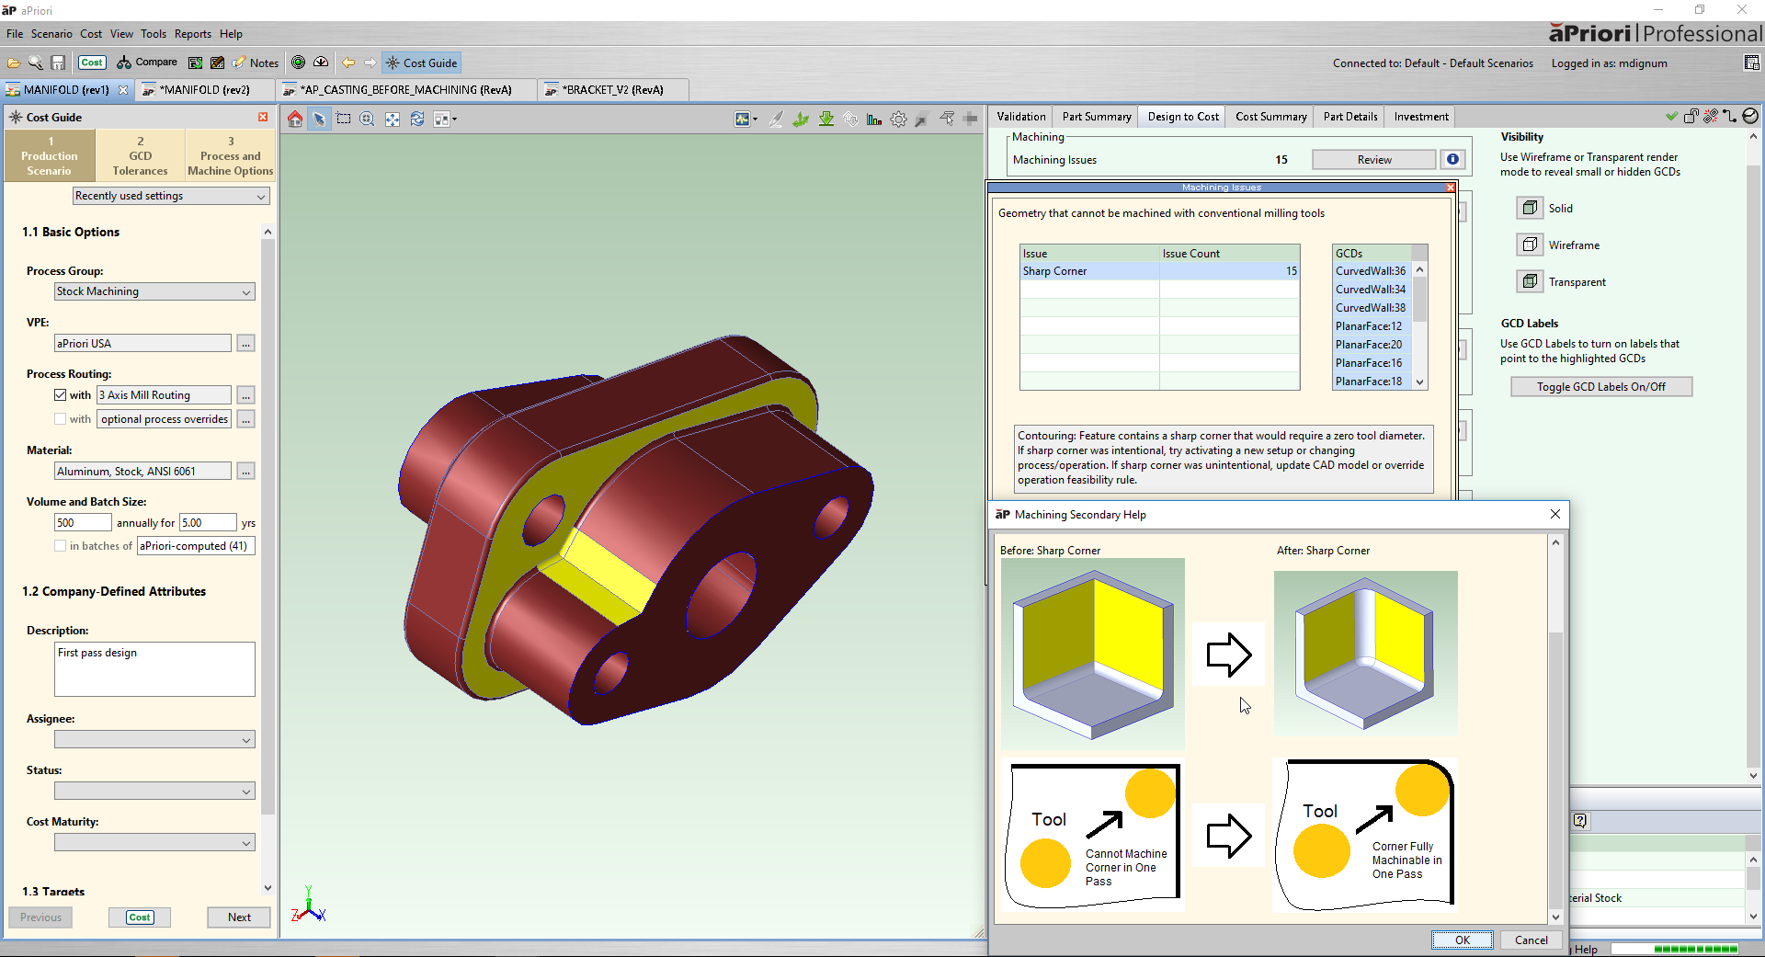Click Cancel in Machining Secondary Help
This screenshot has width=1765, height=957.
(1531, 940)
